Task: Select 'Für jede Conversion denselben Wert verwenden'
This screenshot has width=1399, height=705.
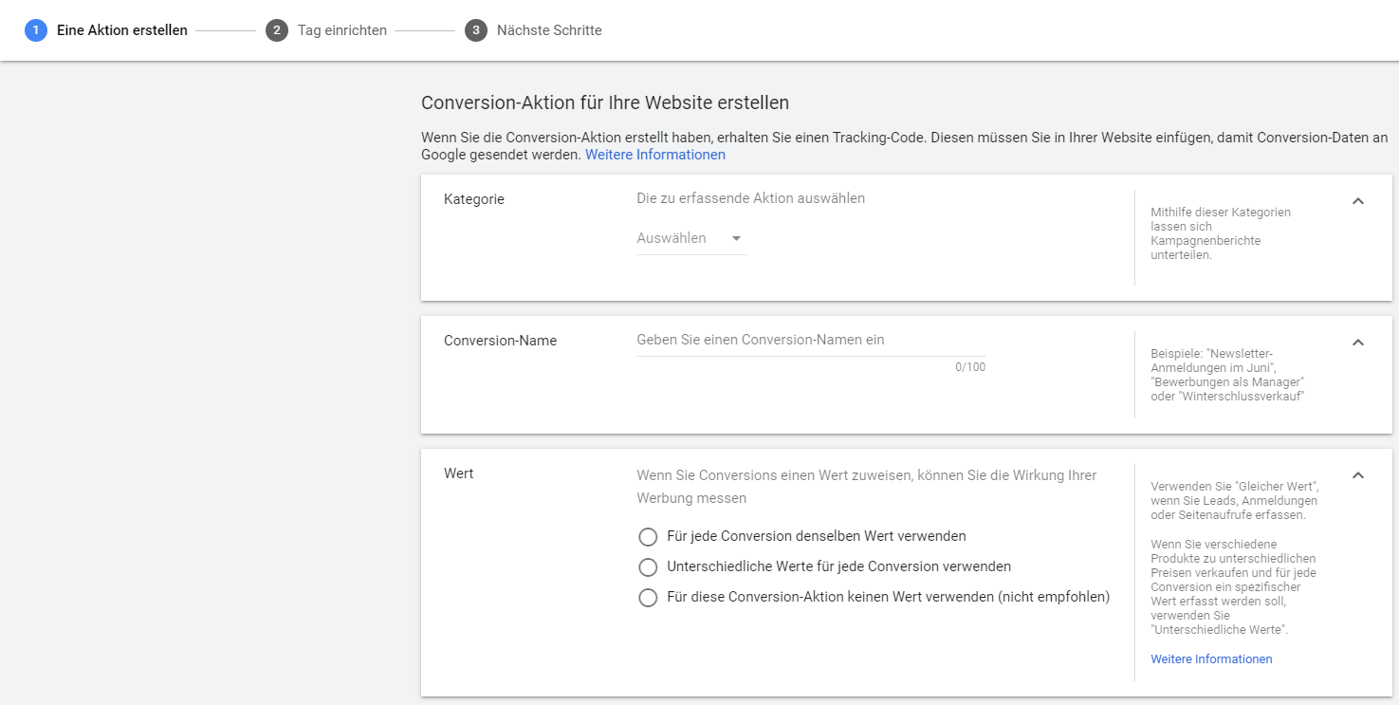Action: tap(802, 537)
